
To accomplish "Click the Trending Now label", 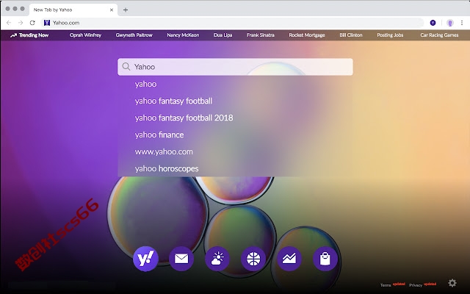I will click(x=34, y=35).
